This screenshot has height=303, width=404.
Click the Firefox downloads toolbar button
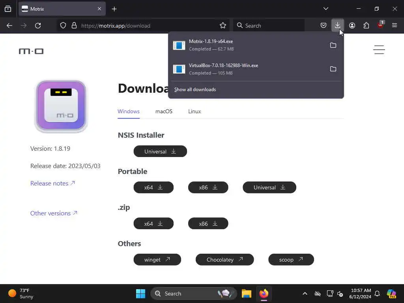click(337, 26)
